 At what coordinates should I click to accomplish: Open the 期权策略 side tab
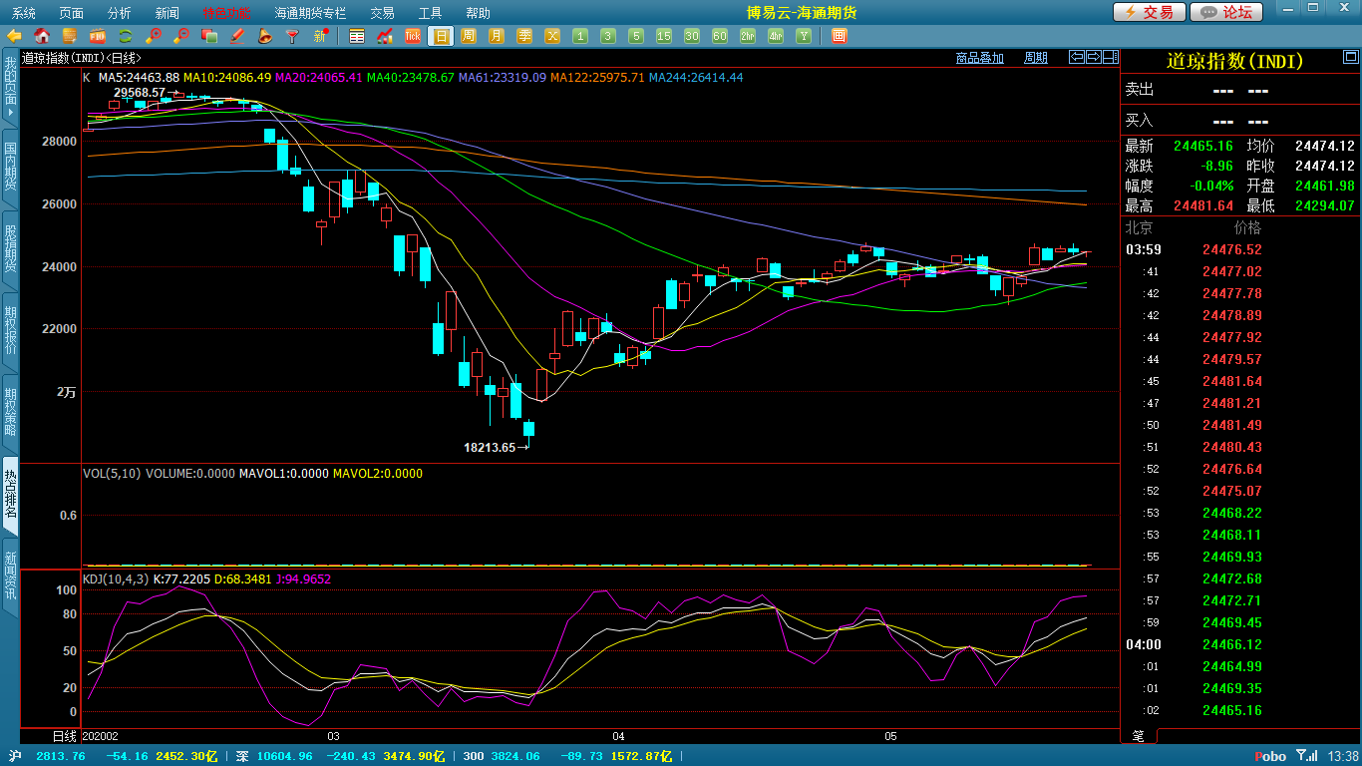point(10,412)
